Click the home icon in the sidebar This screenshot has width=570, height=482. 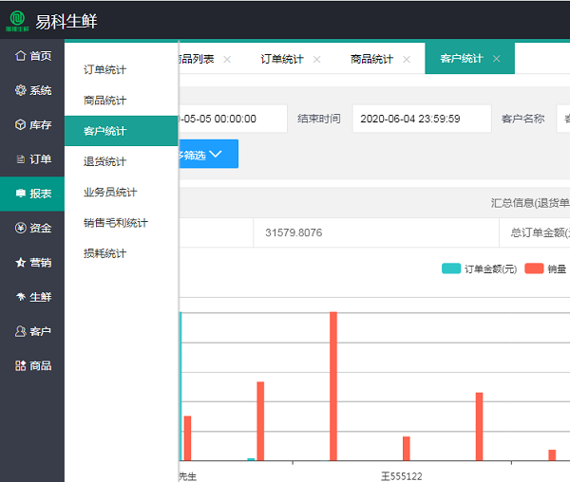click(x=20, y=56)
